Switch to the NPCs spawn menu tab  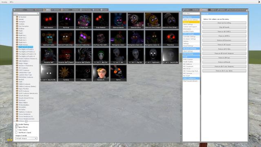[x=47, y=10]
